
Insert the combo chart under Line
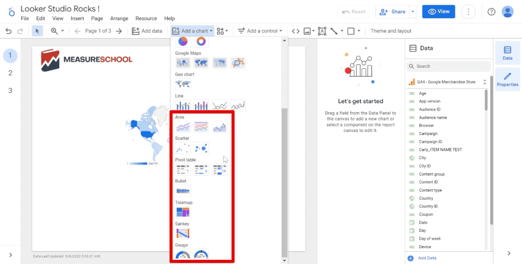(x=183, y=105)
